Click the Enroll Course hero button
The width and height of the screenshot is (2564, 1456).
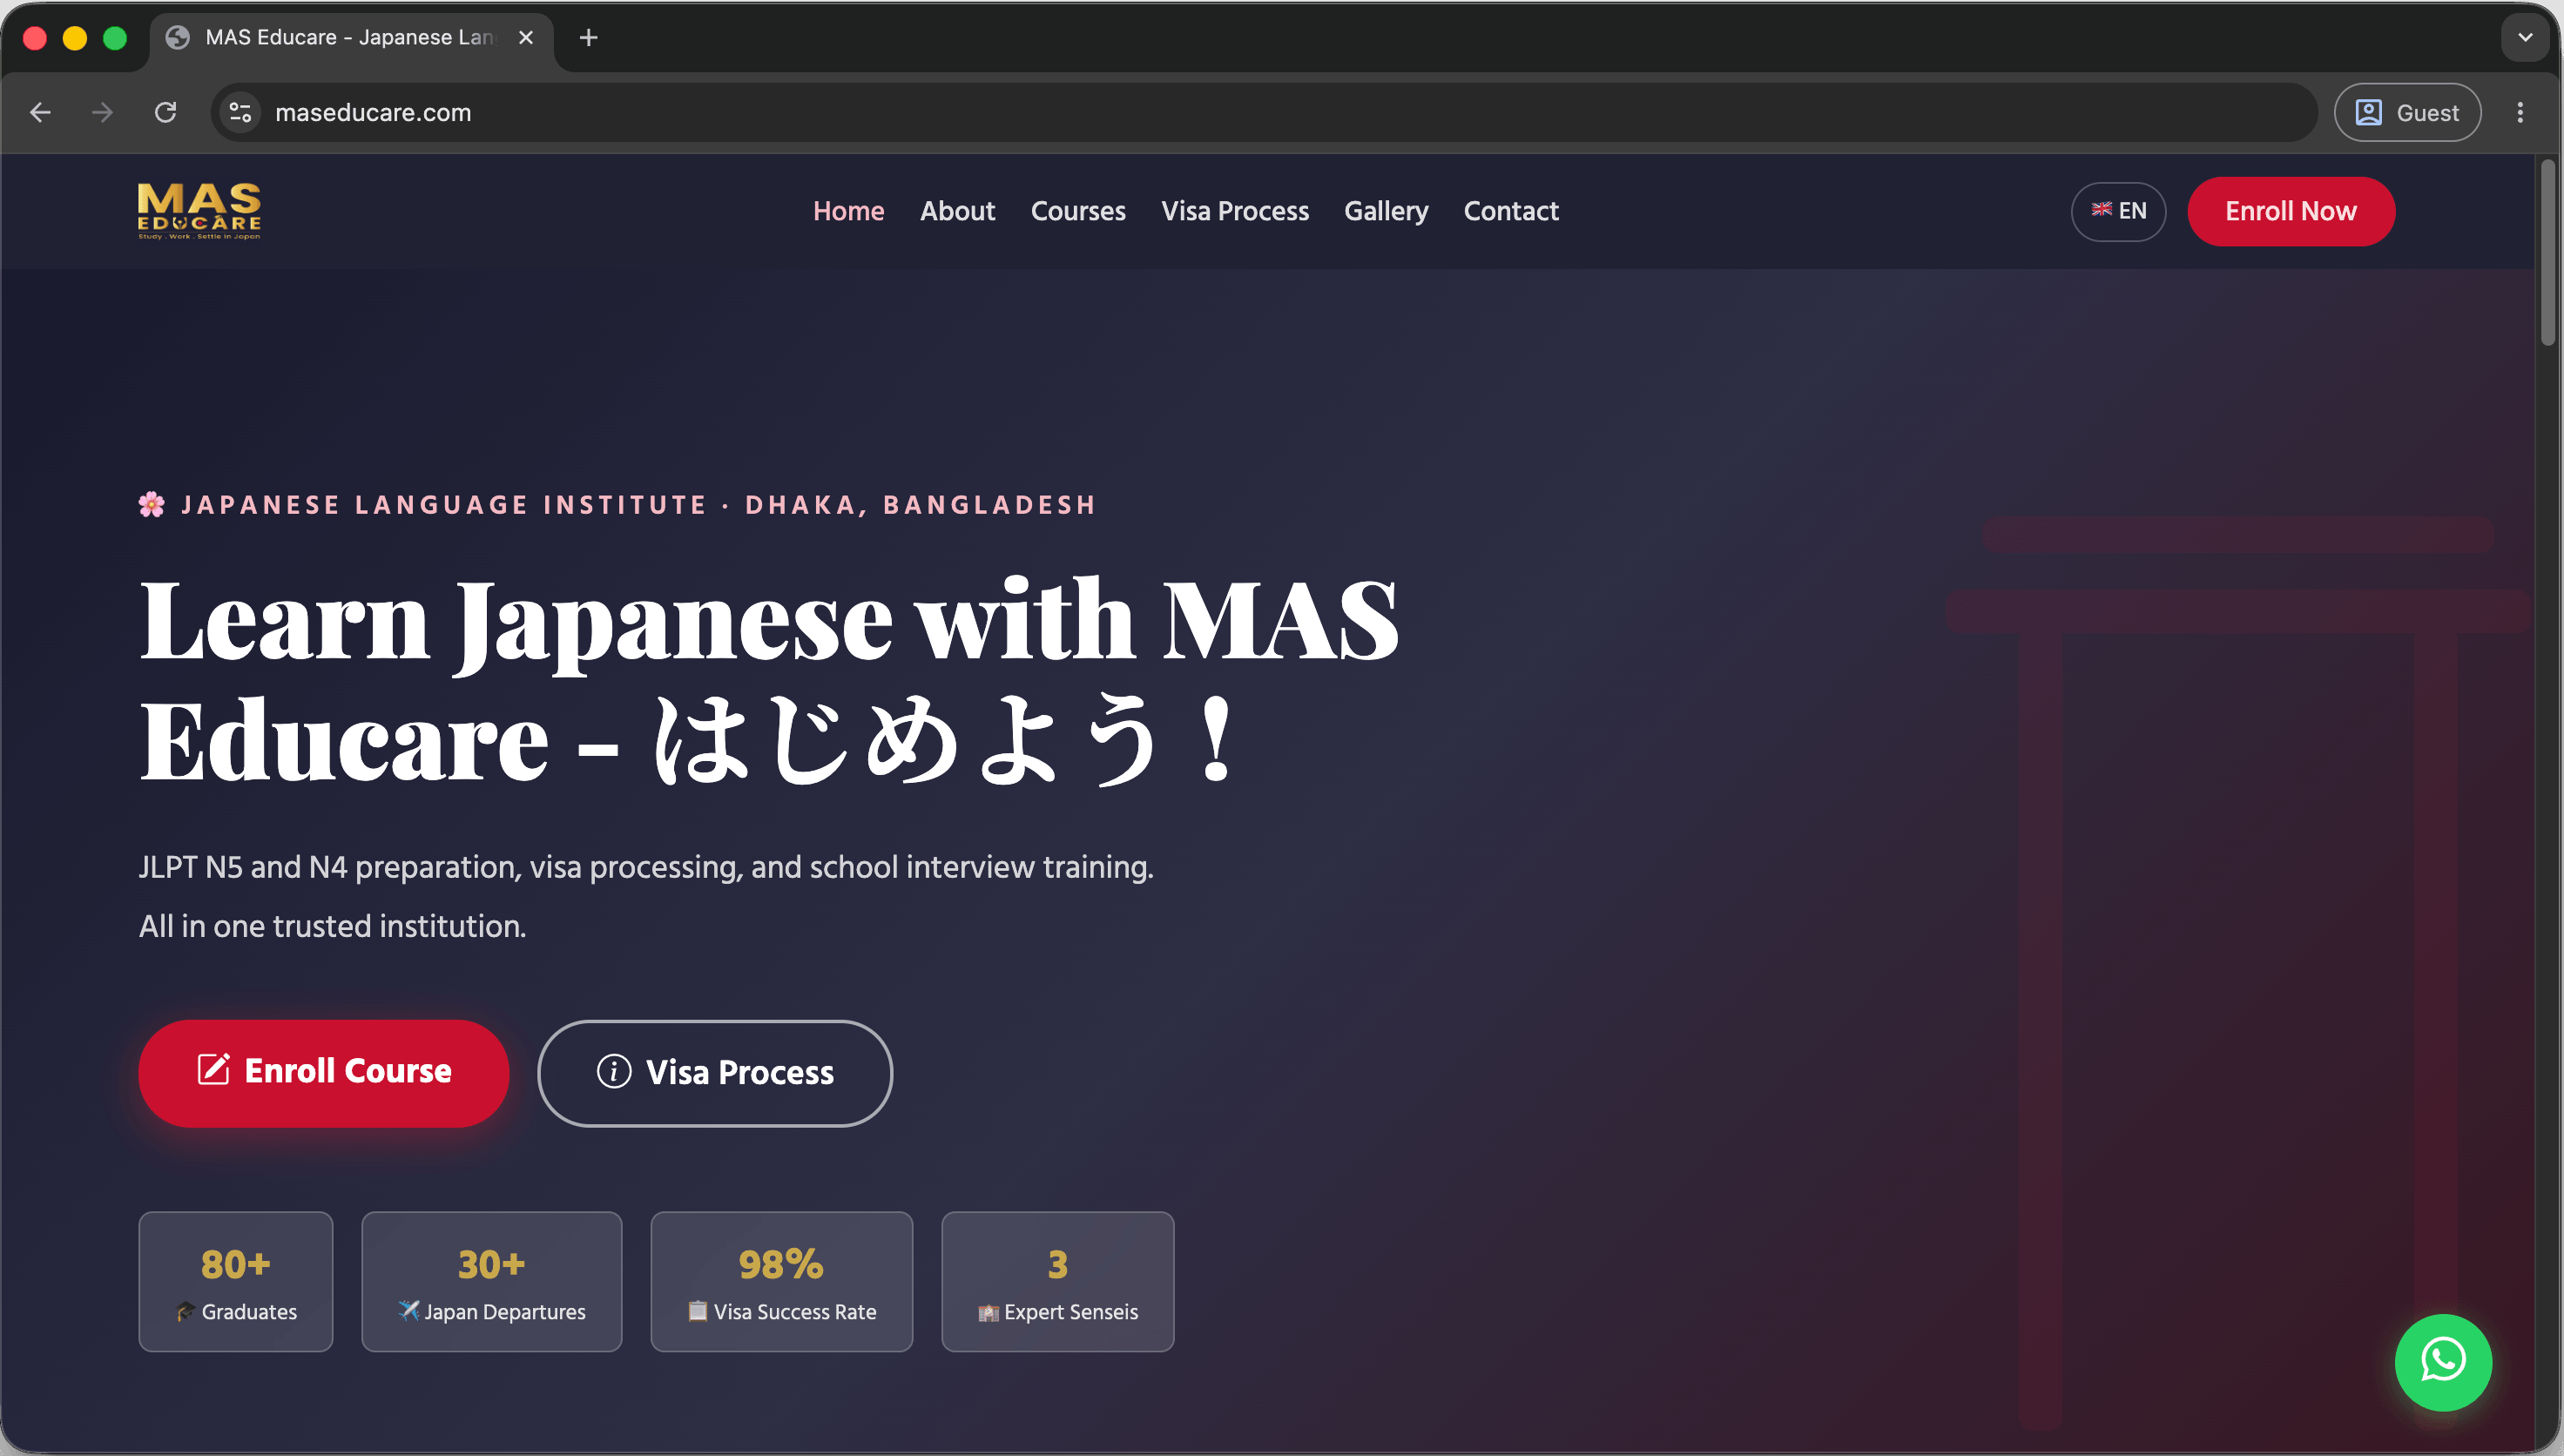coord(323,1072)
